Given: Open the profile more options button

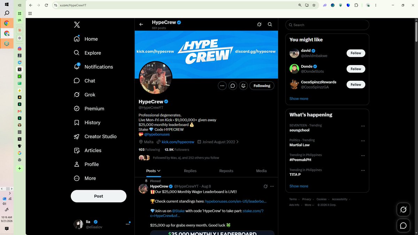Looking at the screenshot, I should click(x=222, y=86).
